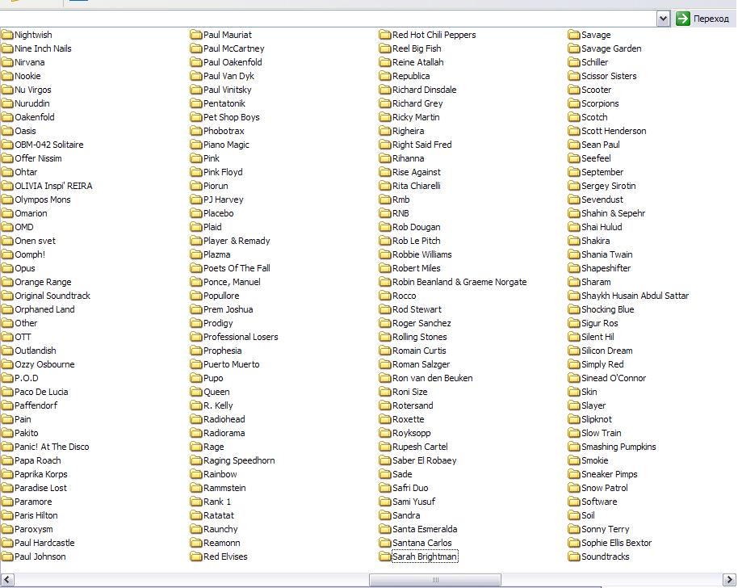Select the Papa Roach folder icon
The width and height of the screenshot is (738, 588).
pyautogui.click(x=7, y=460)
